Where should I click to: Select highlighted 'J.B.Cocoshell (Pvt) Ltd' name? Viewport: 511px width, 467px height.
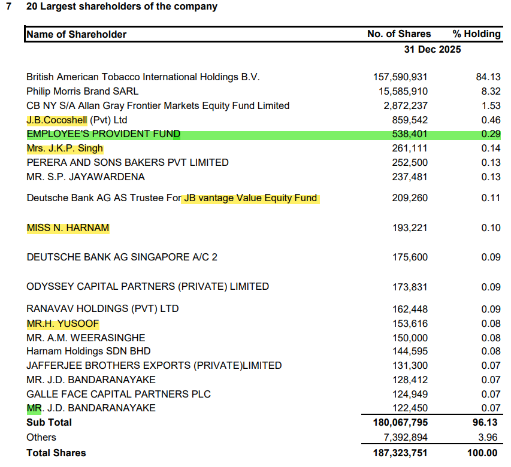click(77, 120)
